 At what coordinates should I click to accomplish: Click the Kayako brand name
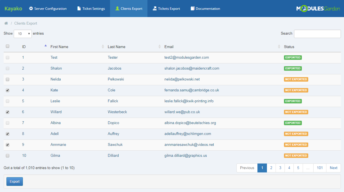click(x=13, y=8)
